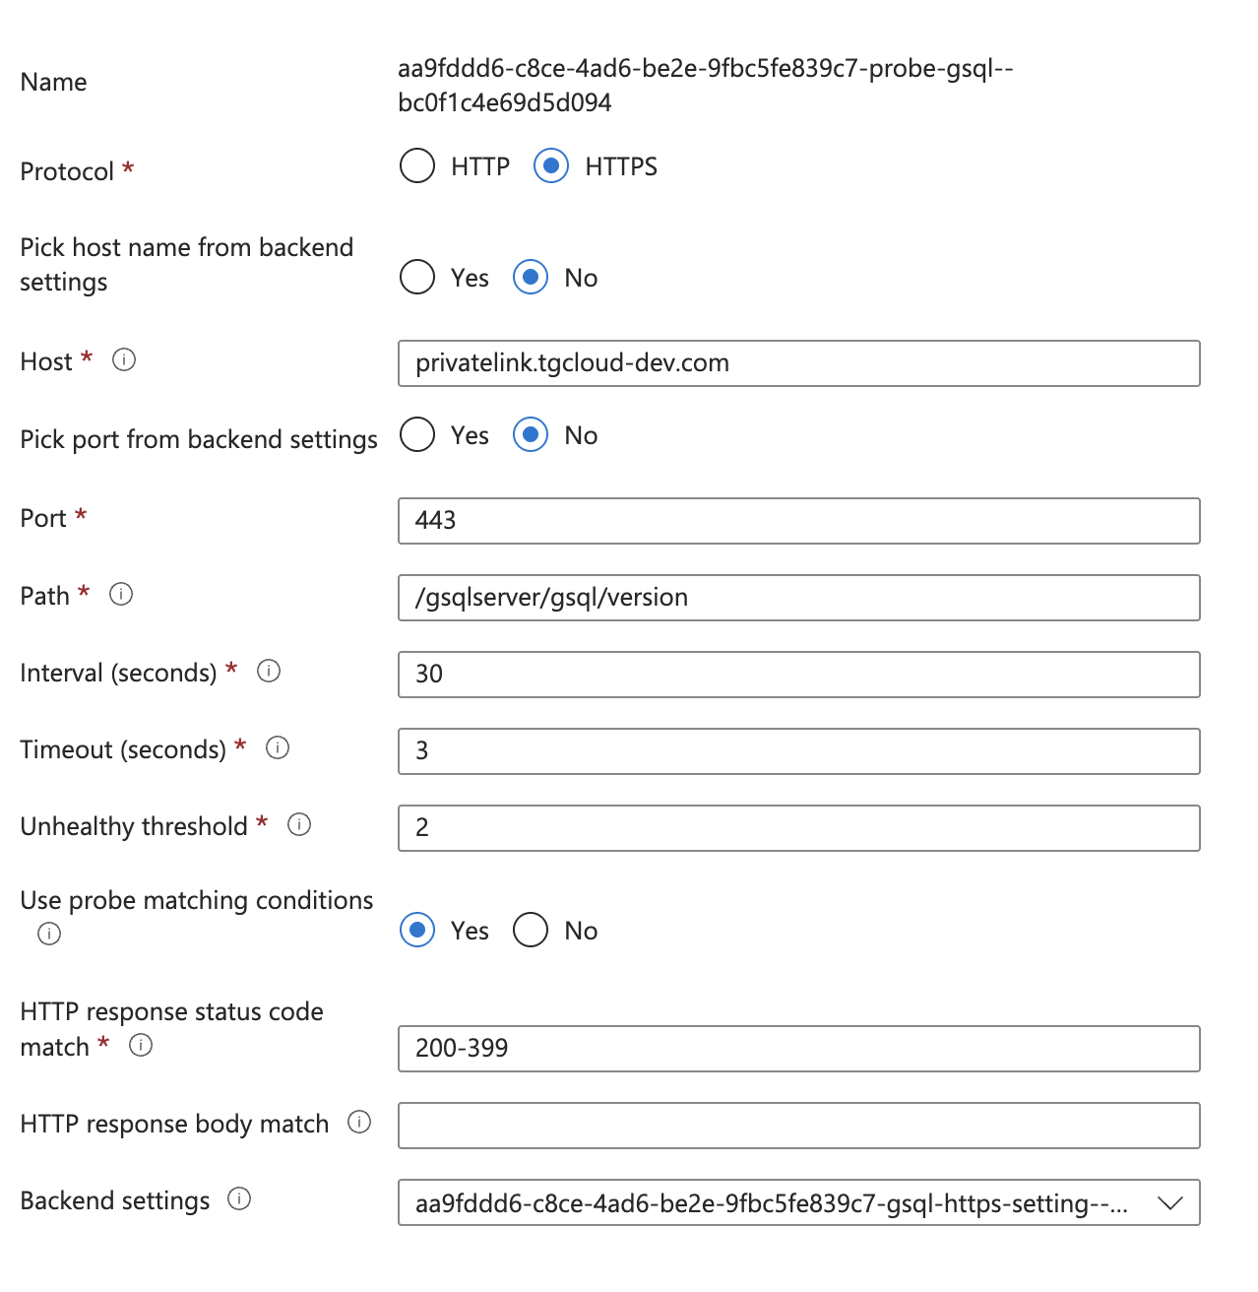Click HTTP response status code match info icon

pyautogui.click(x=141, y=1046)
